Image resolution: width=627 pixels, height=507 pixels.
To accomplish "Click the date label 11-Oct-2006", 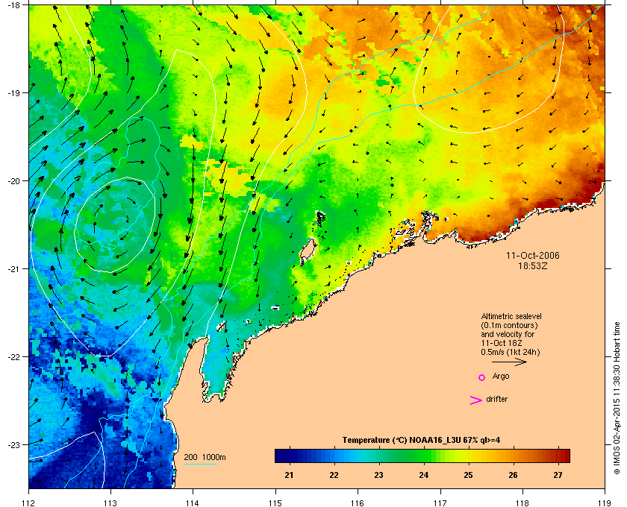I will [533, 256].
